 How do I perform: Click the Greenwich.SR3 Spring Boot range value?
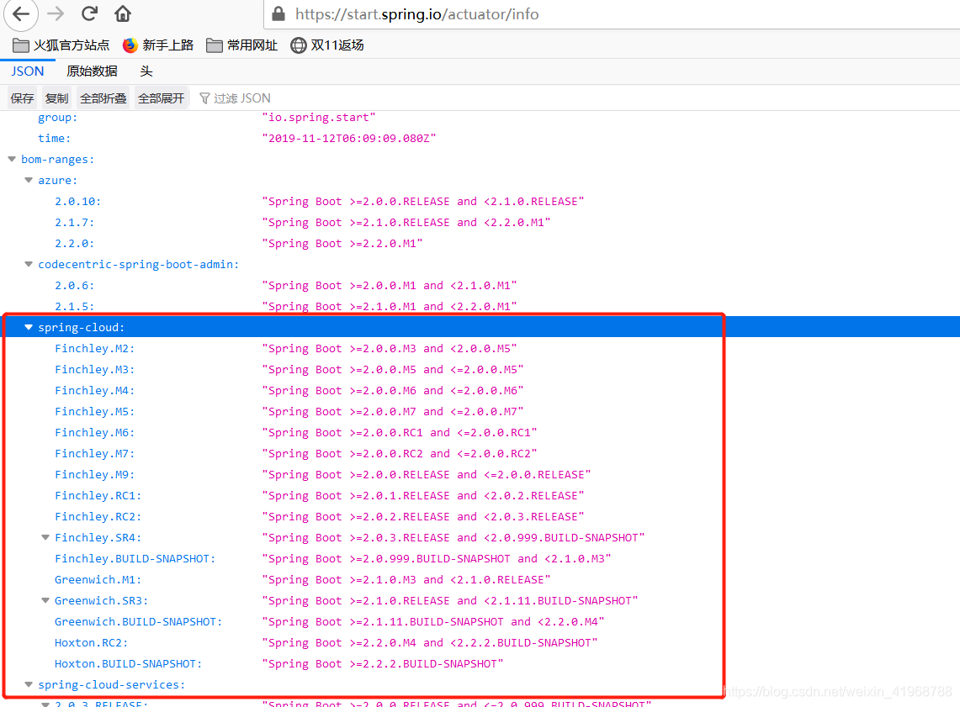(450, 600)
